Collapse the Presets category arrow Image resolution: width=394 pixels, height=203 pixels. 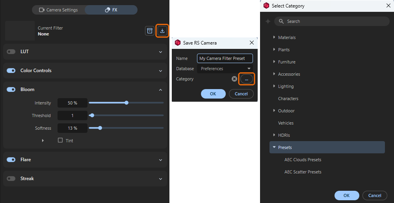(274, 147)
